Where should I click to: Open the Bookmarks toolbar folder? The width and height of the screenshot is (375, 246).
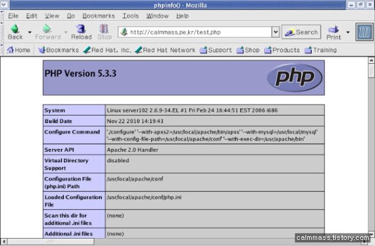click(x=58, y=50)
